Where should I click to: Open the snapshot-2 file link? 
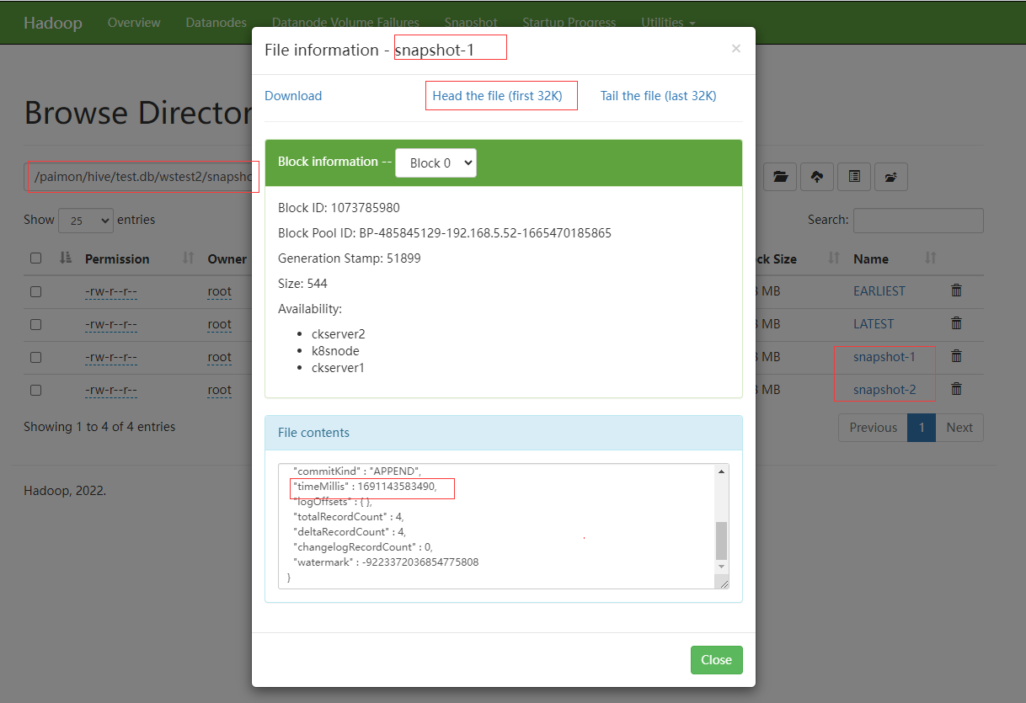(884, 390)
